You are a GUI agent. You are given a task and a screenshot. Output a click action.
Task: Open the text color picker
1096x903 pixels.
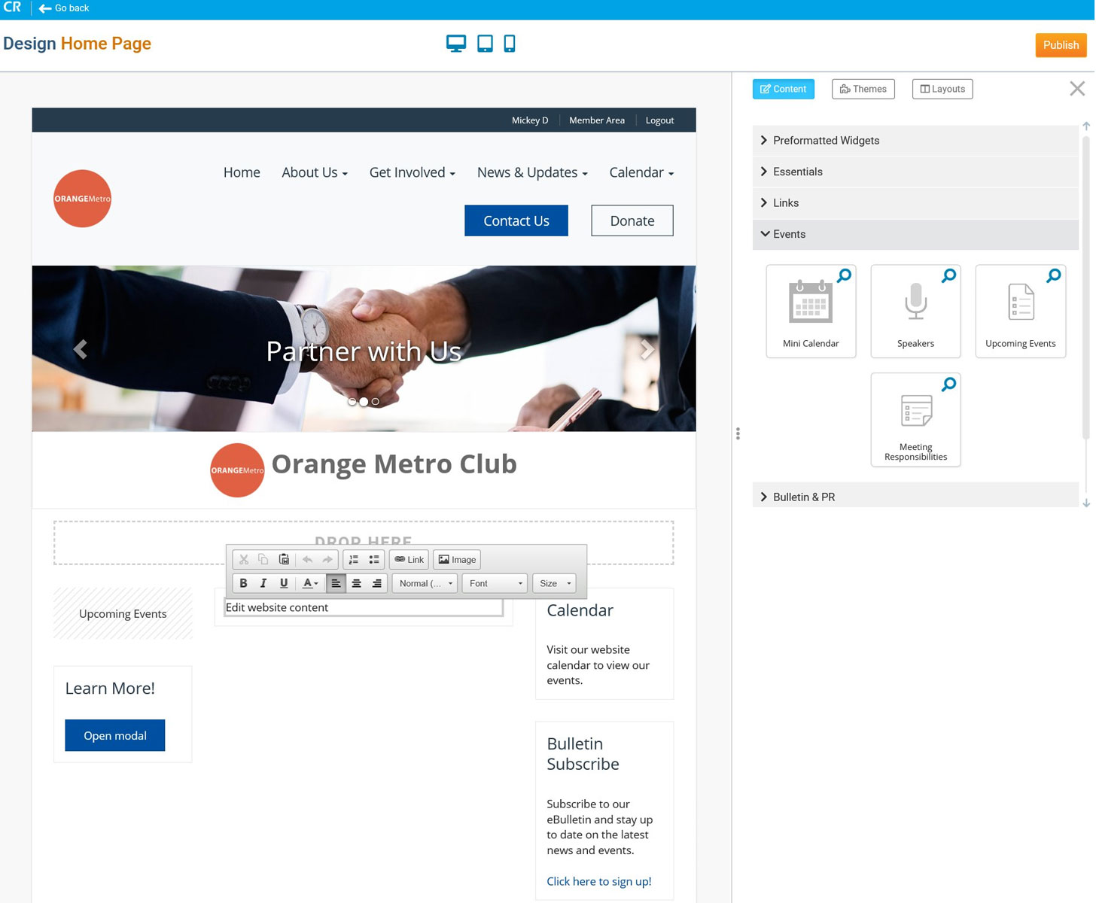[x=310, y=583]
